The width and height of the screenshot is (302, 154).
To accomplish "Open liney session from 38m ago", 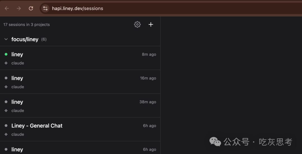I will tap(80, 106).
